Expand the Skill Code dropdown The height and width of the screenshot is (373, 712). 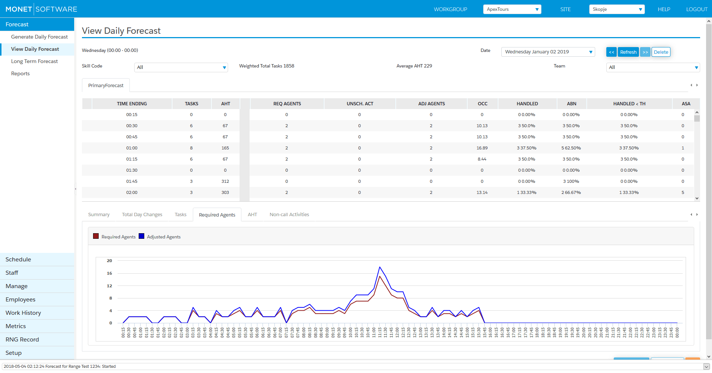[181, 67]
